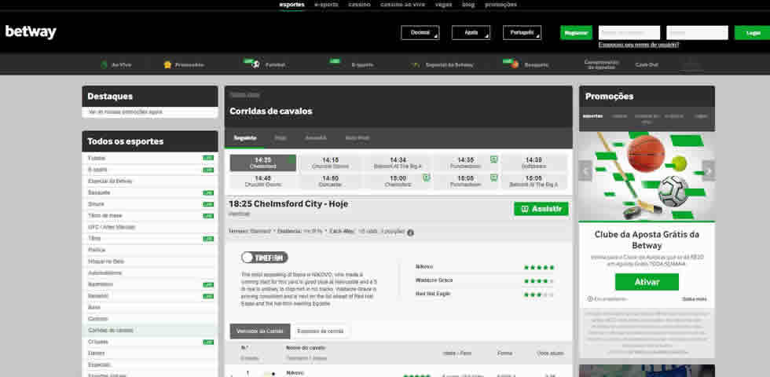Show the next promotion banner slide
The image size is (770, 377).
(x=709, y=171)
